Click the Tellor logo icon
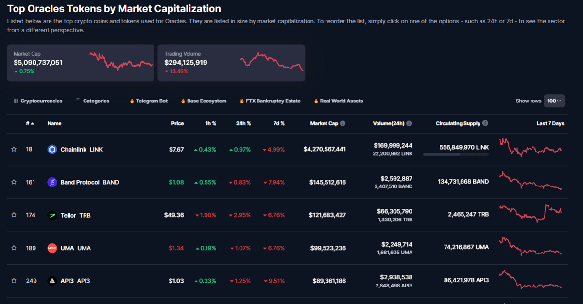Viewport: 583px width, 304px height. pos(52,215)
